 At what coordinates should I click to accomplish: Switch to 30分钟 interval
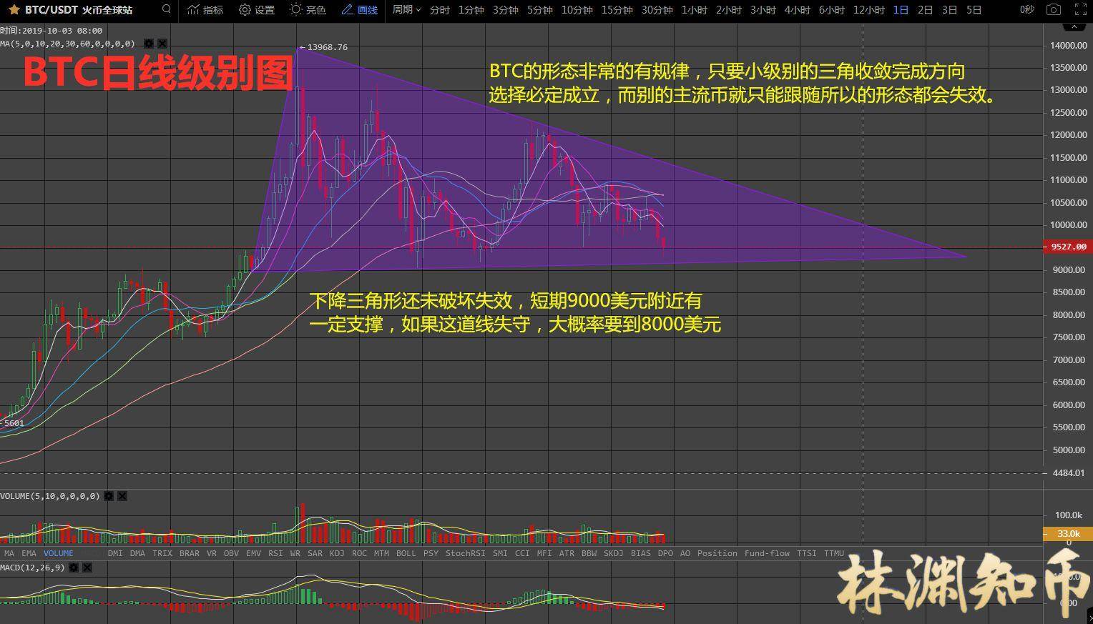[x=657, y=10]
